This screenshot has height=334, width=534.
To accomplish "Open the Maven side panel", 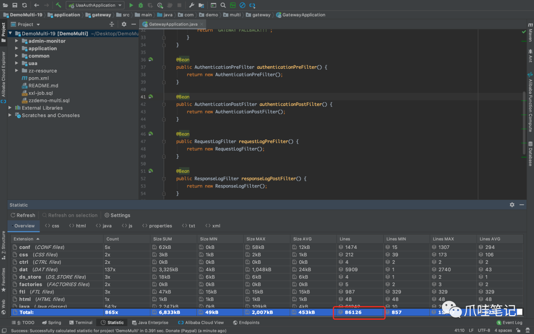I will (530, 32).
